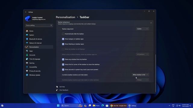Image resolution: width=193 pixels, height=108 pixels.
Task: Open Accounts via its person icon
Action: (27, 55)
